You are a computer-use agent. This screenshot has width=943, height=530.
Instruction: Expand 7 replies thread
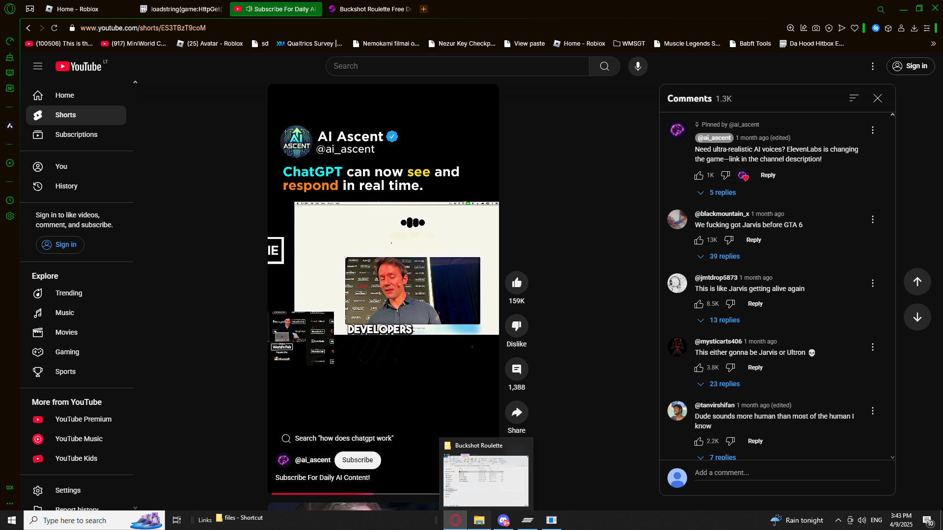717,457
